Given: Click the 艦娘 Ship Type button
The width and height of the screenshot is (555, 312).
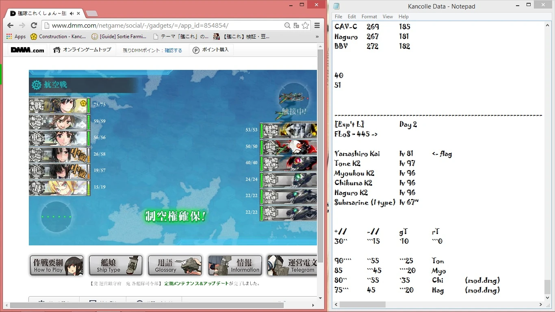Looking at the screenshot, I should point(116,266).
